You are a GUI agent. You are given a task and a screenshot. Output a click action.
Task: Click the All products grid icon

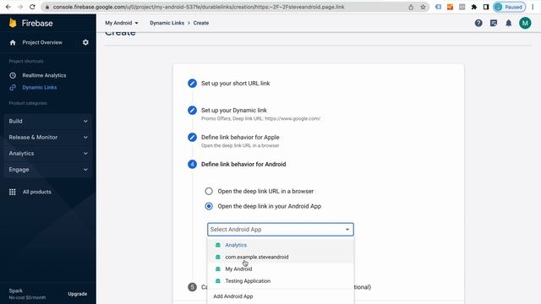[13, 192]
